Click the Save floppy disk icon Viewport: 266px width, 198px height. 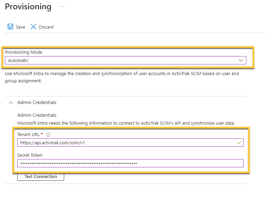[10, 27]
